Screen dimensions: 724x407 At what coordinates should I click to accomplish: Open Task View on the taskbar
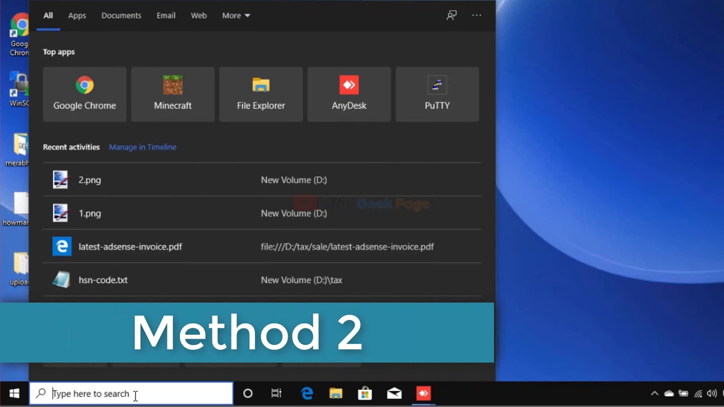277,393
